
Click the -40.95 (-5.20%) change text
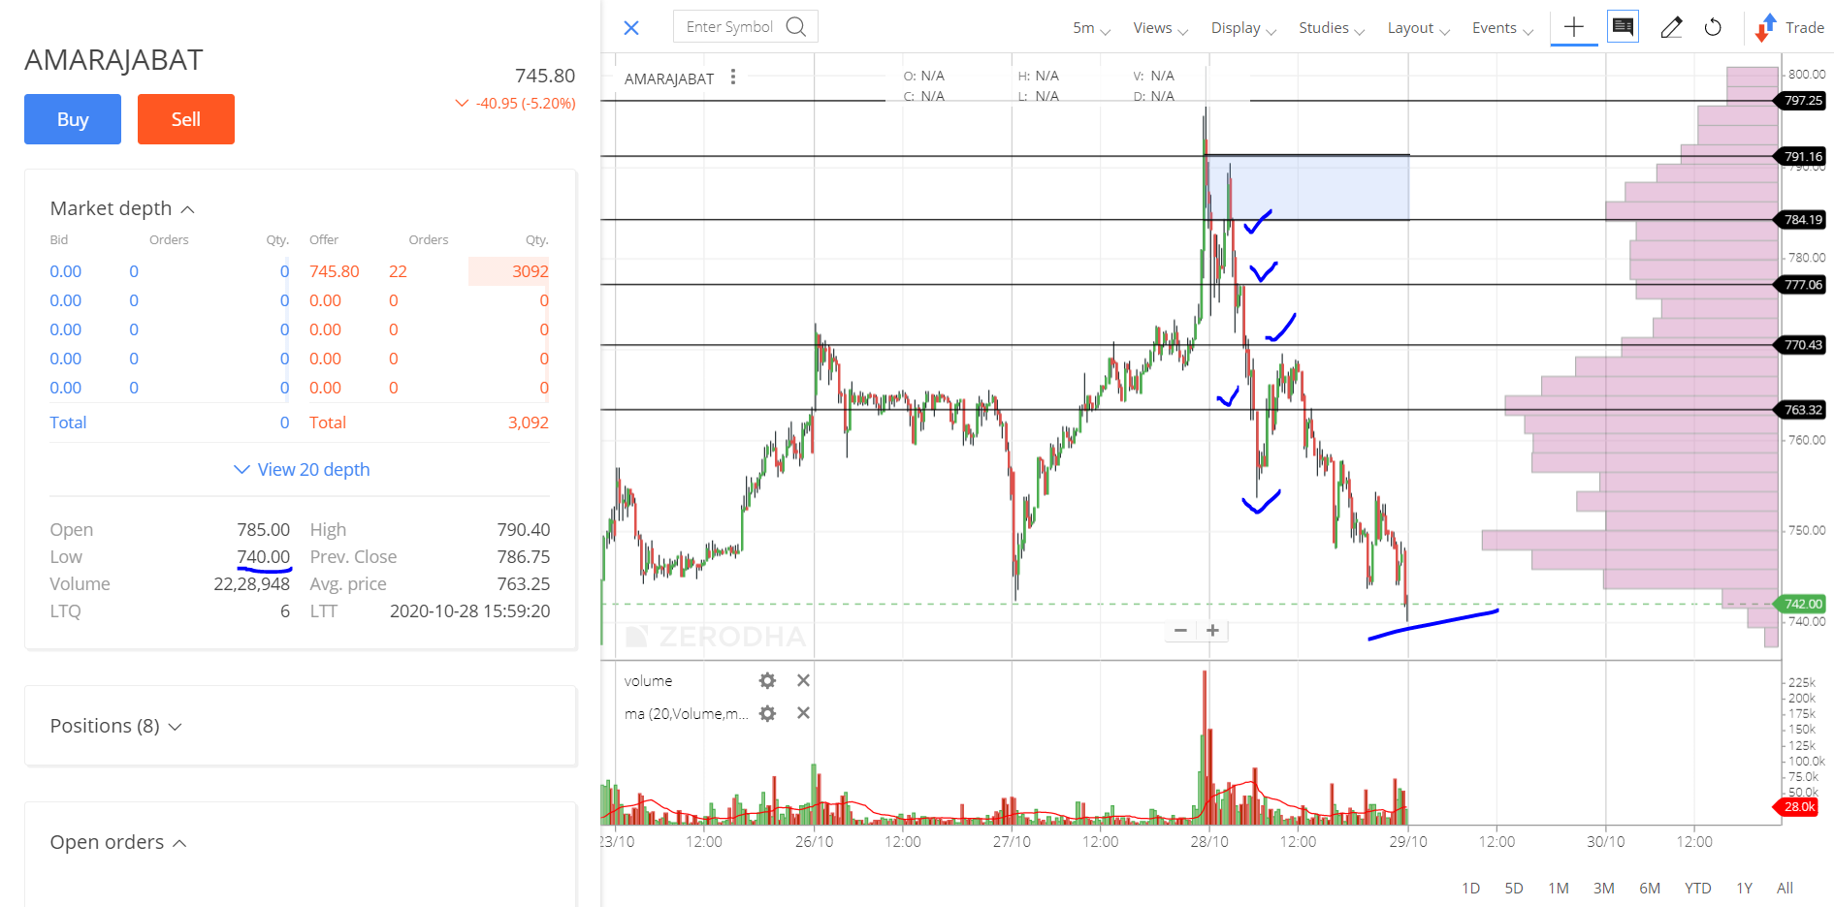[x=526, y=103]
